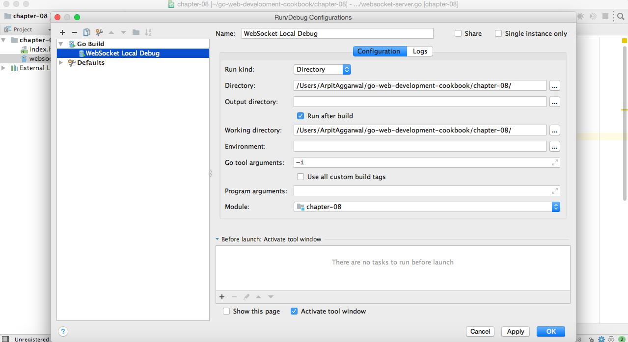Move before launch task down
This screenshot has height=342, width=628.
tap(271, 297)
